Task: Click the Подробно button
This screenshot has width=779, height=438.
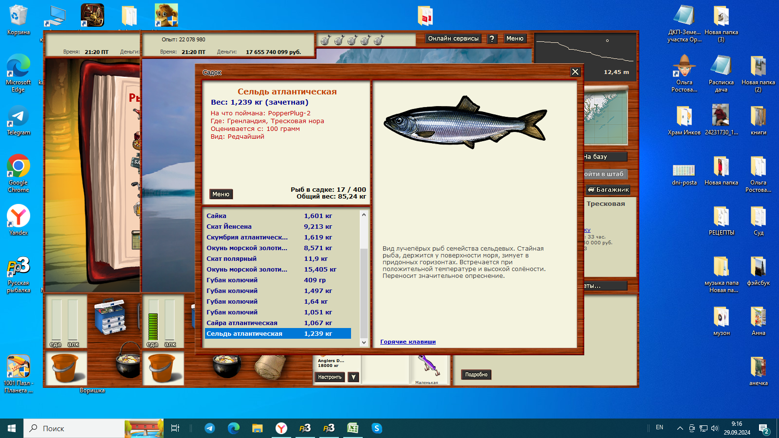Action: (x=476, y=375)
